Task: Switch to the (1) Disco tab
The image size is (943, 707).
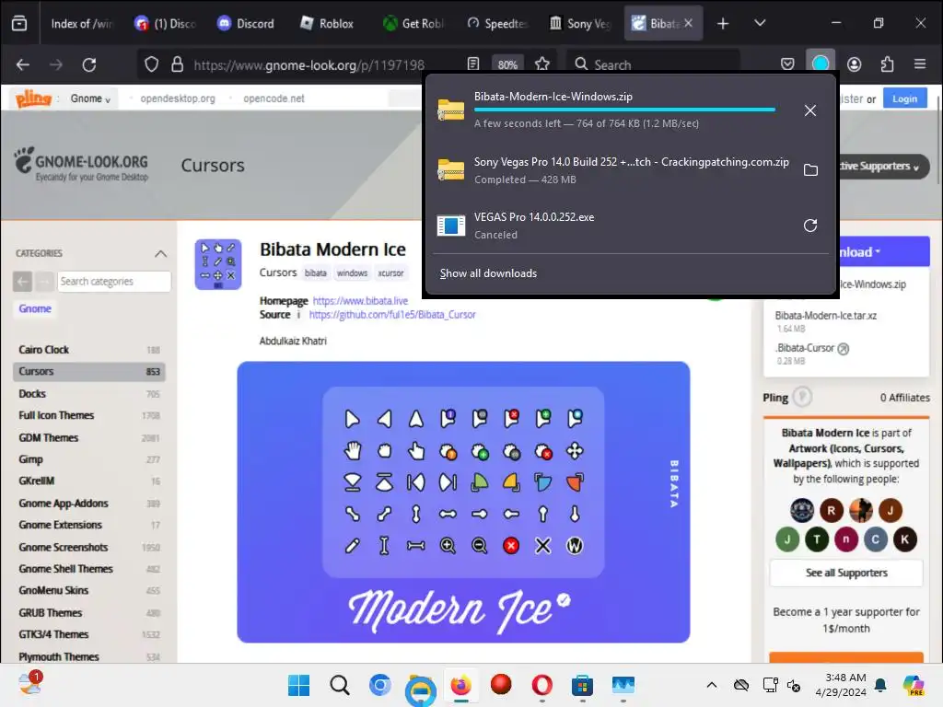Action: 165,23
